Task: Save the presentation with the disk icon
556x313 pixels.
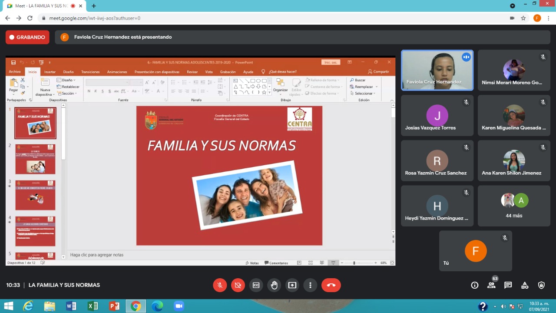Action: [x=13, y=63]
